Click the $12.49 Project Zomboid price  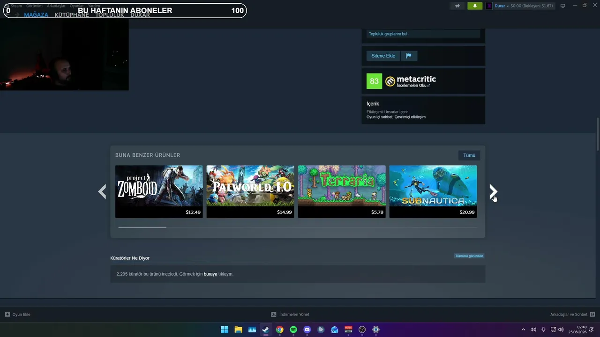pos(193,212)
